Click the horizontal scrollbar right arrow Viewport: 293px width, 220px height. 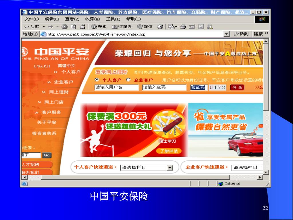tap(260, 177)
